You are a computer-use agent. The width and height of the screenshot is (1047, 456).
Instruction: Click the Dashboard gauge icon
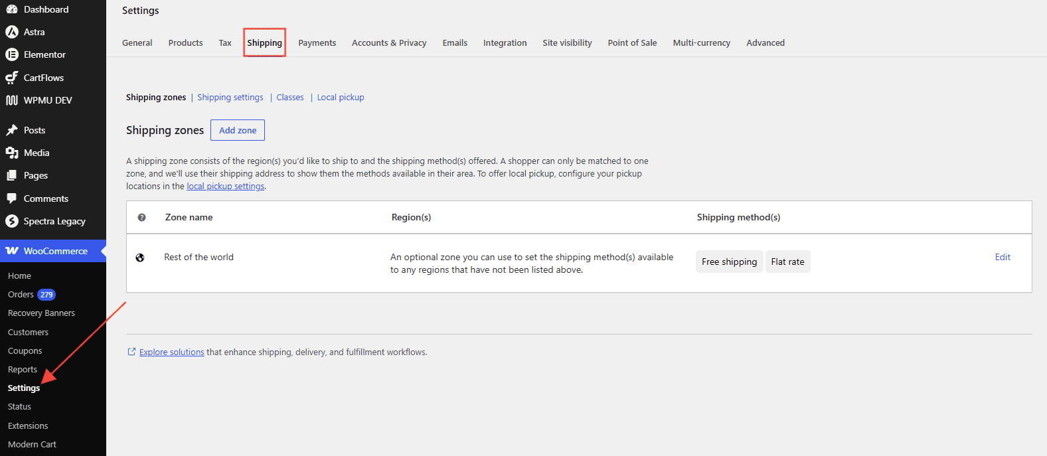pos(12,9)
